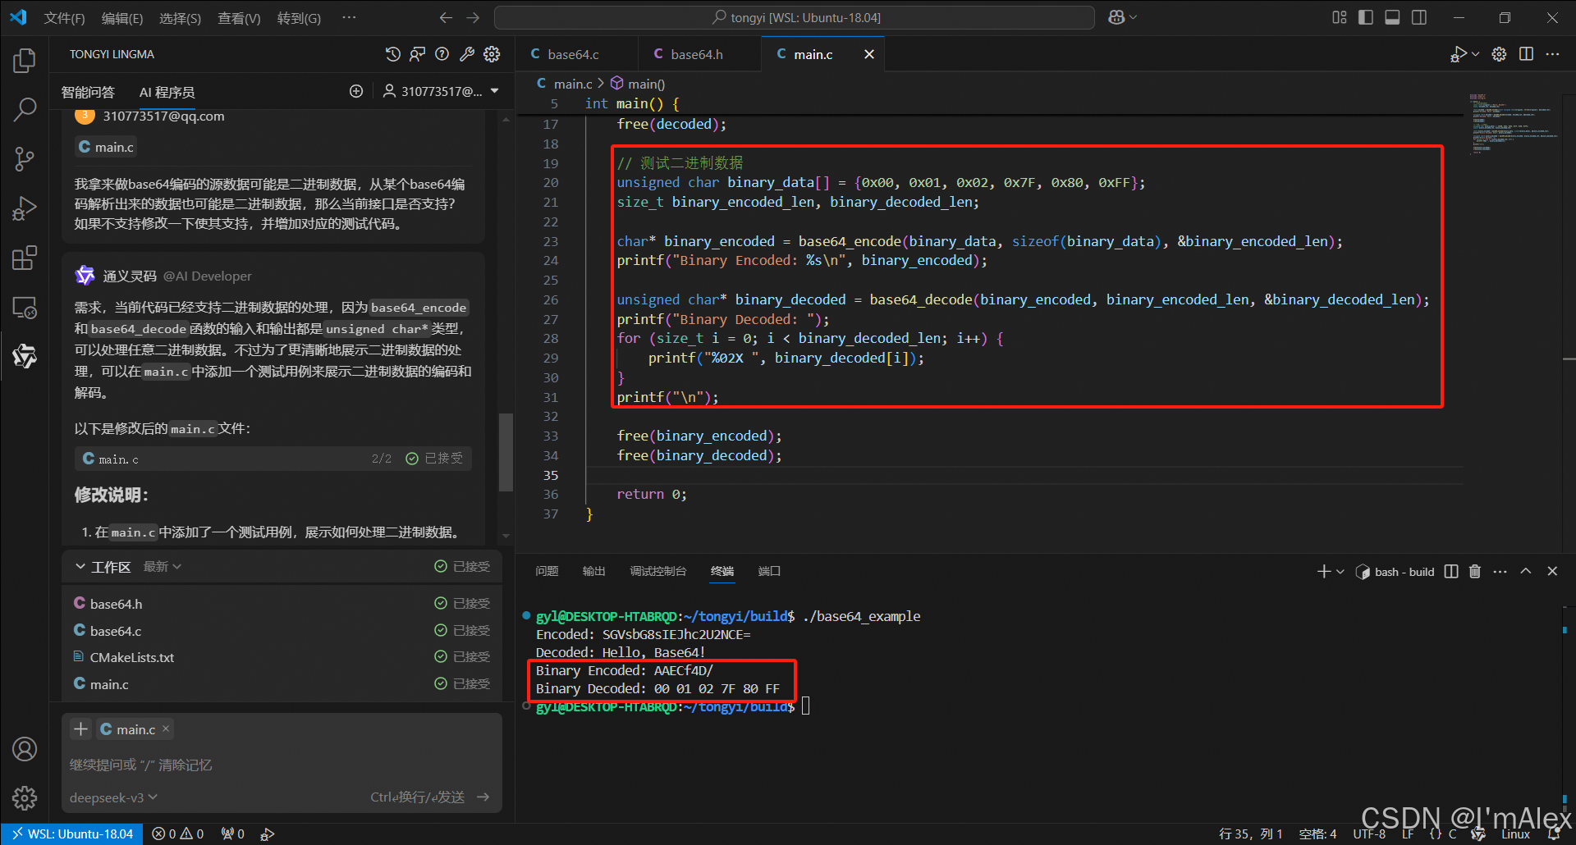Open Run and Debug view
Screen dimensions: 1576x845
[25, 208]
